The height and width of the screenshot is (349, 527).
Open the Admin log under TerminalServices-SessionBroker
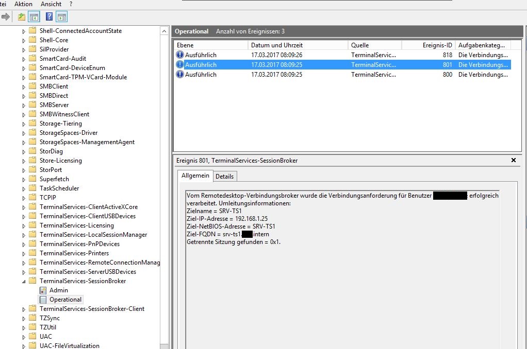(x=58, y=290)
